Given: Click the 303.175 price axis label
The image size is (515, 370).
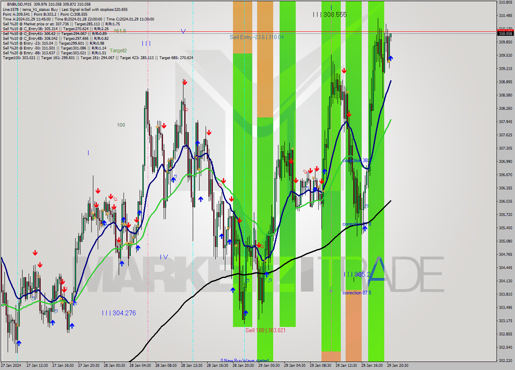Looking at the screenshot, I should point(505,321).
